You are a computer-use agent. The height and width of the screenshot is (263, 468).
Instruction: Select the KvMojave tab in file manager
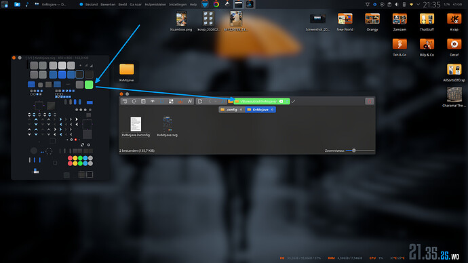(x=260, y=110)
